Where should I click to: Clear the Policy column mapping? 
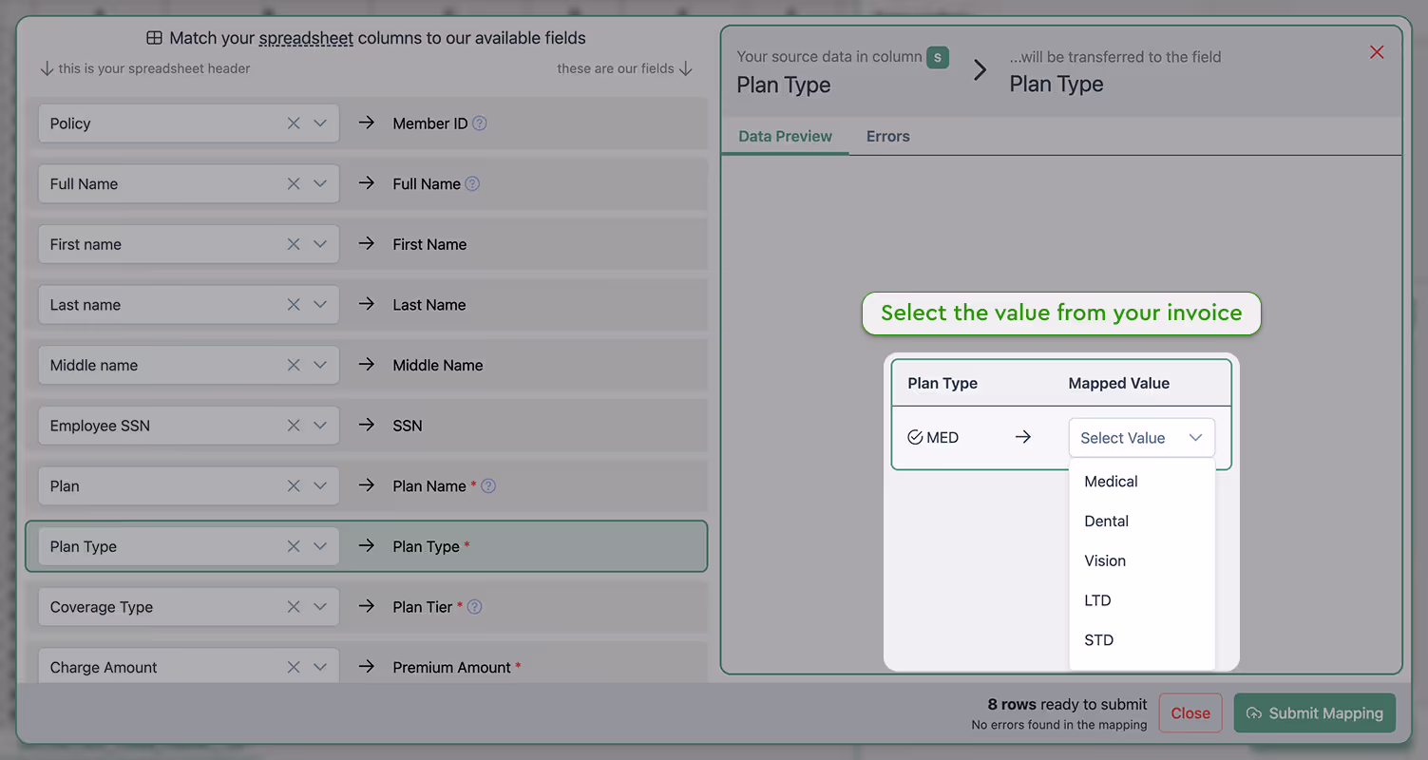(x=294, y=123)
